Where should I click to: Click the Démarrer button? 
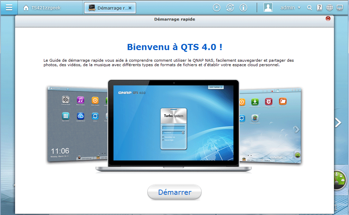point(174,192)
